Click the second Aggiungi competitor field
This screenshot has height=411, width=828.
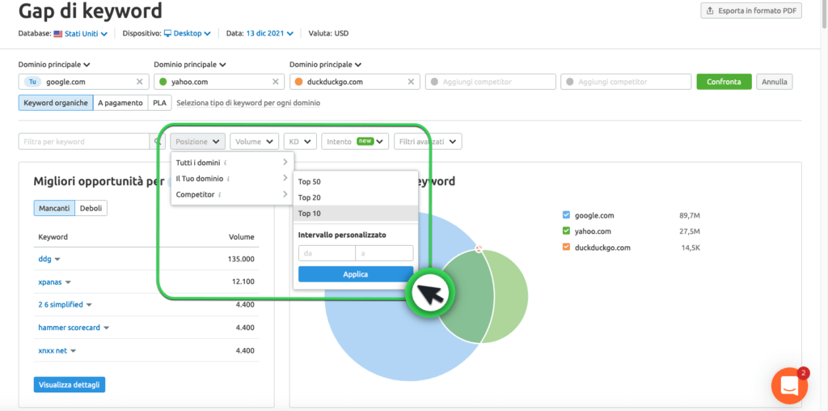click(x=627, y=82)
